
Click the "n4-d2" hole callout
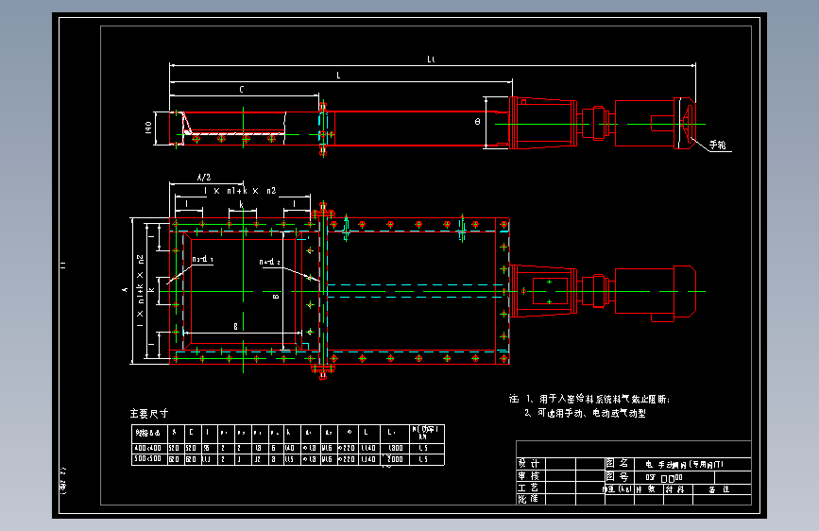(x=270, y=262)
